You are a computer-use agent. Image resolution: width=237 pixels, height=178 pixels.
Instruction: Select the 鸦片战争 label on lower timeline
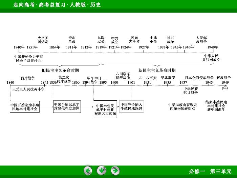point(27,78)
